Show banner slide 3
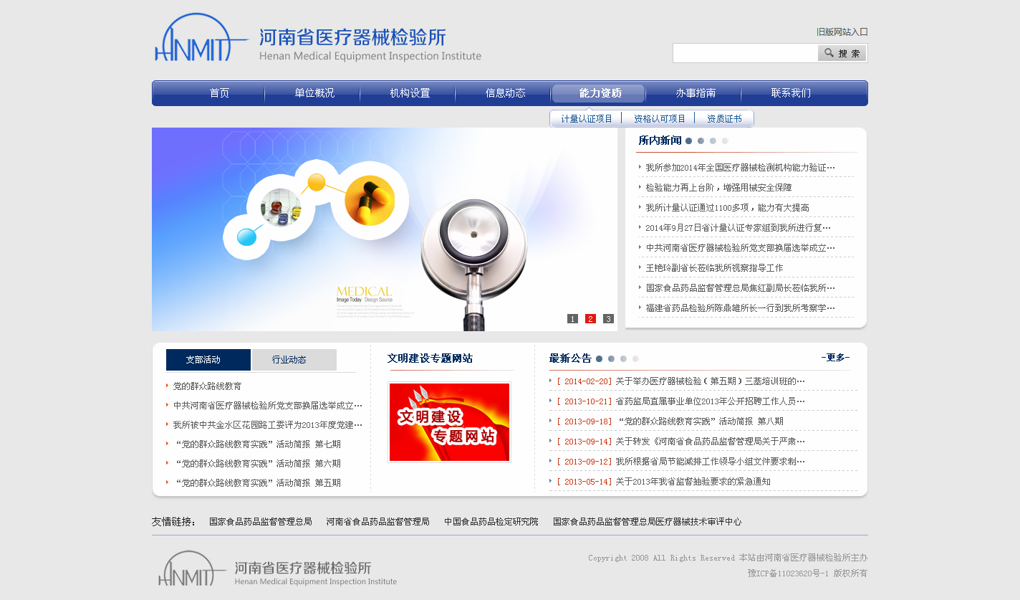 608,319
